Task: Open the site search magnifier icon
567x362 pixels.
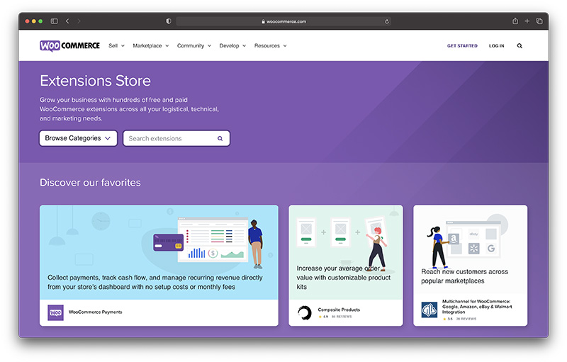Action: [520, 46]
